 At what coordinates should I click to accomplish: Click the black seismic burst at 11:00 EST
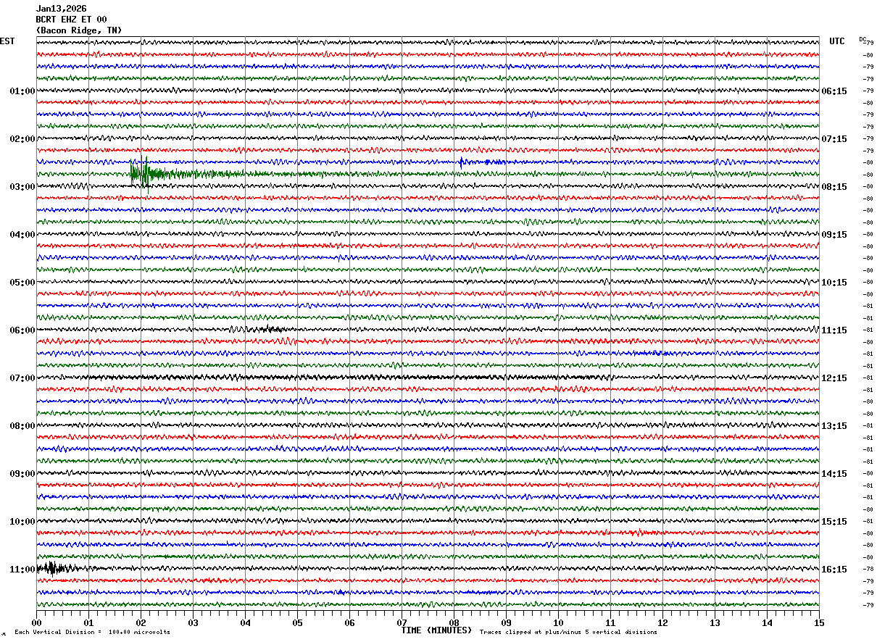pos(52,568)
